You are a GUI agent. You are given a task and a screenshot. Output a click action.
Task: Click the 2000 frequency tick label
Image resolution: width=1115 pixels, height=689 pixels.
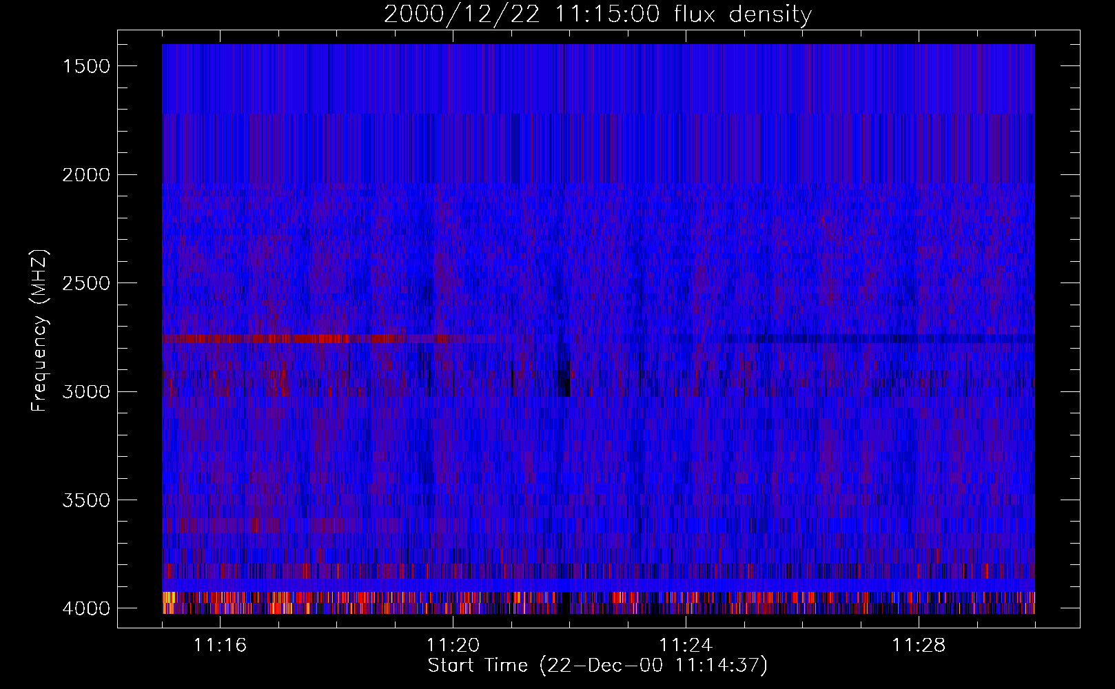click(x=86, y=175)
